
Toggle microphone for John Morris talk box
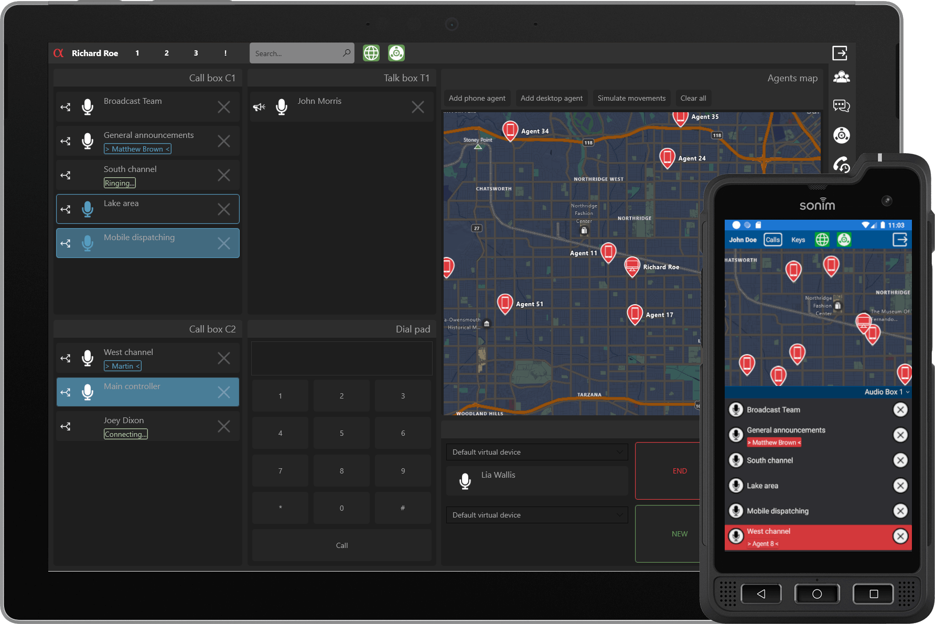pyautogui.click(x=282, y=107)
